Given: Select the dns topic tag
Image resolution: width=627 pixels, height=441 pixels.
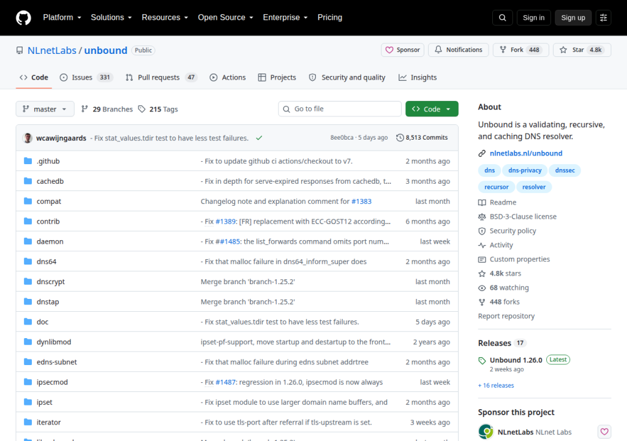Looking at the screenshot, I should pyautogui.click(x=489, y=170).
